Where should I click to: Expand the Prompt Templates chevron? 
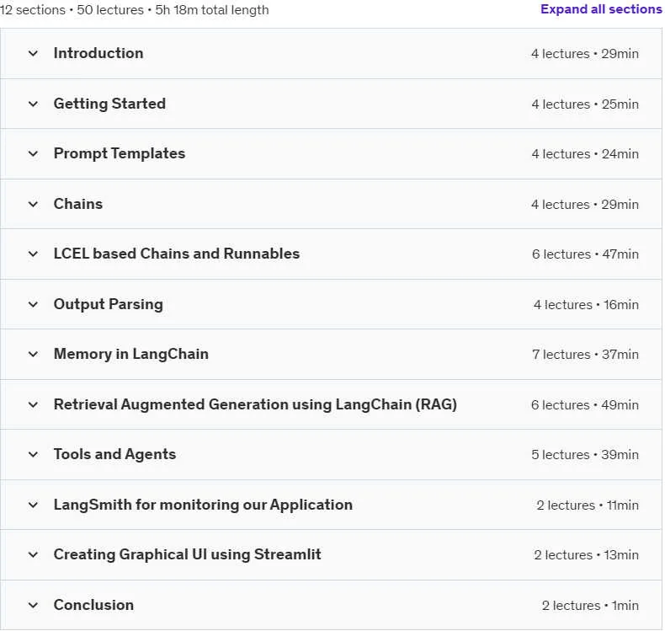[x=33, y=153]
